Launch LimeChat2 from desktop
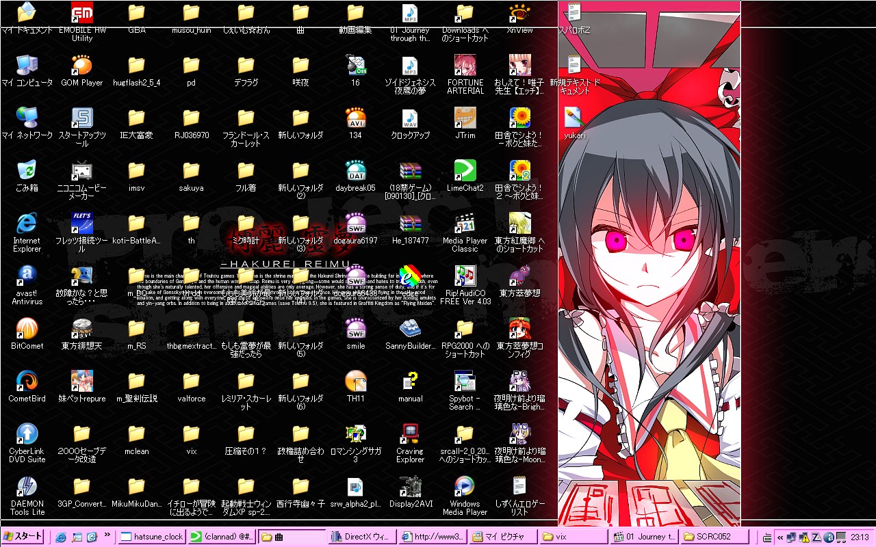This screenshot has width=876, height=547. 465,170
